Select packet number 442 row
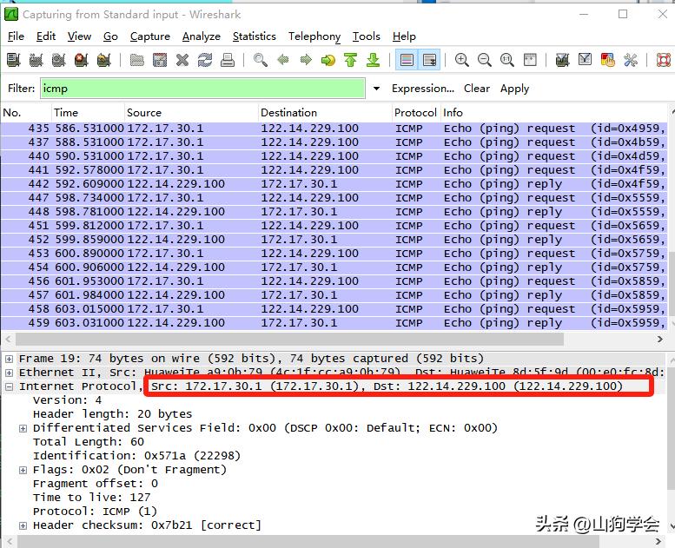 (x=334, y=184)
